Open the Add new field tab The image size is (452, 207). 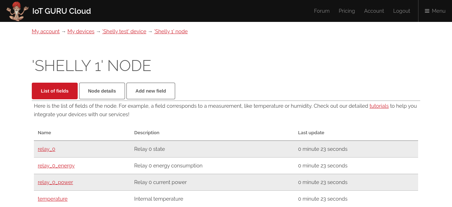tap(150, 91)
